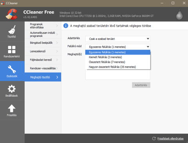This screenshot has height=143, width=188.
Task: Select the Eszközök tools section
Action: (x=12, y=71)
